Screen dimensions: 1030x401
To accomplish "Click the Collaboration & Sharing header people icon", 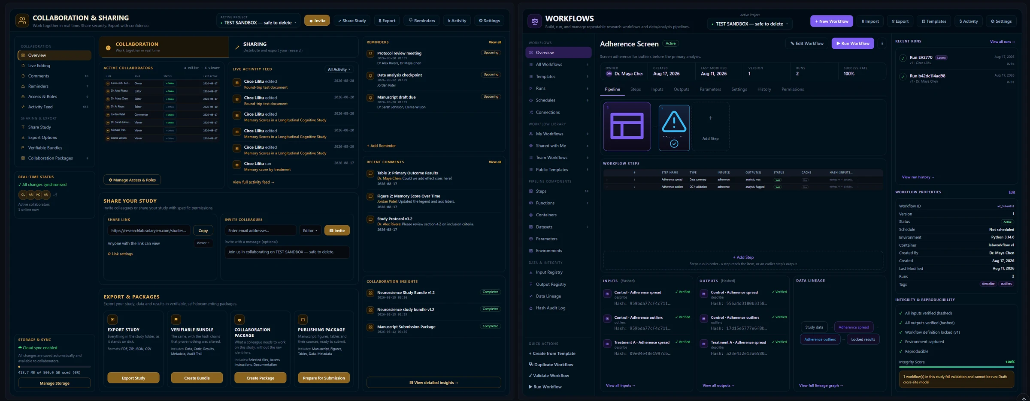I will 22,21.
